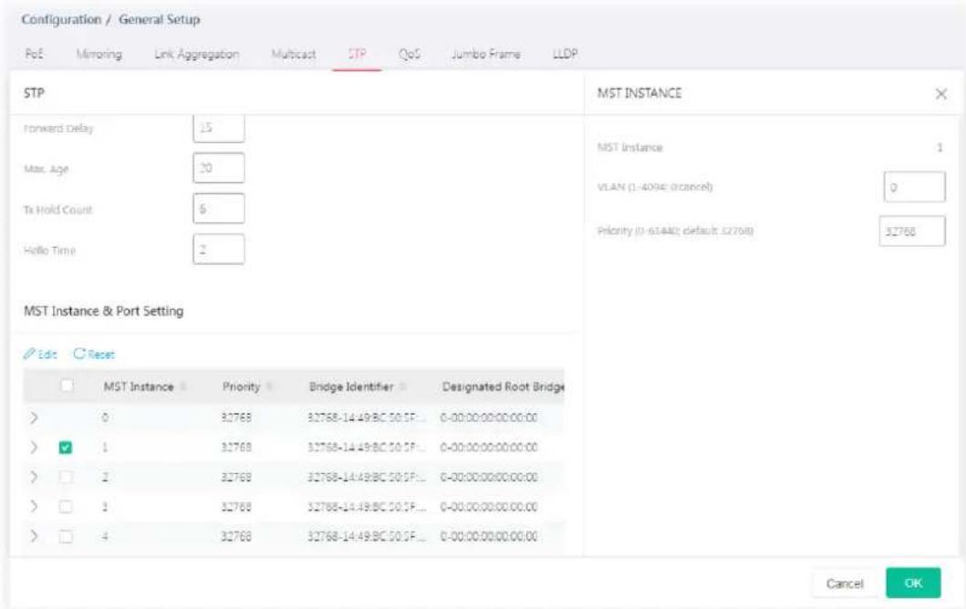Open the LLDP tab
This screenshot has height=609, width=966.
click(x=565, y=54)
